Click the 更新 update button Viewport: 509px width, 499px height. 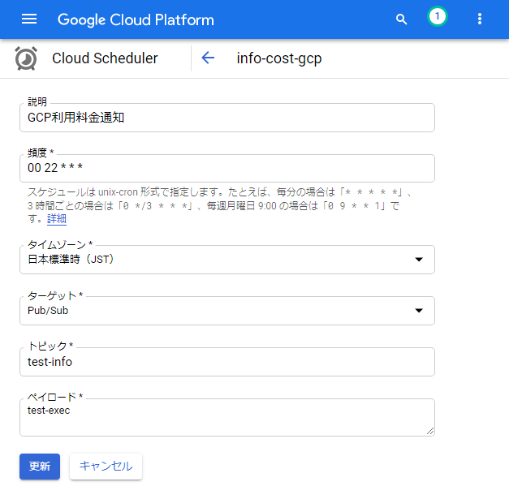click(x=40, y=467)
